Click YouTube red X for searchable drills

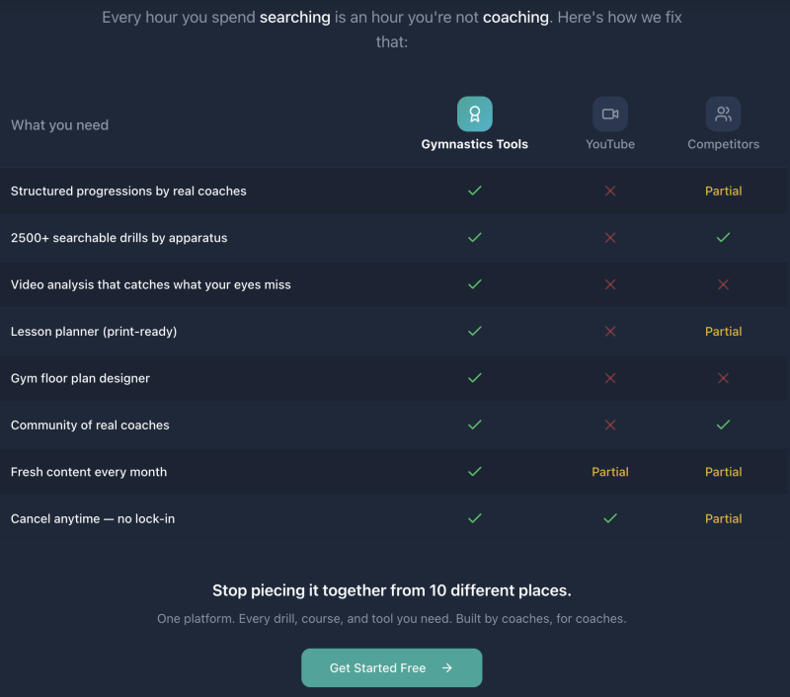[x=610, y=238]
